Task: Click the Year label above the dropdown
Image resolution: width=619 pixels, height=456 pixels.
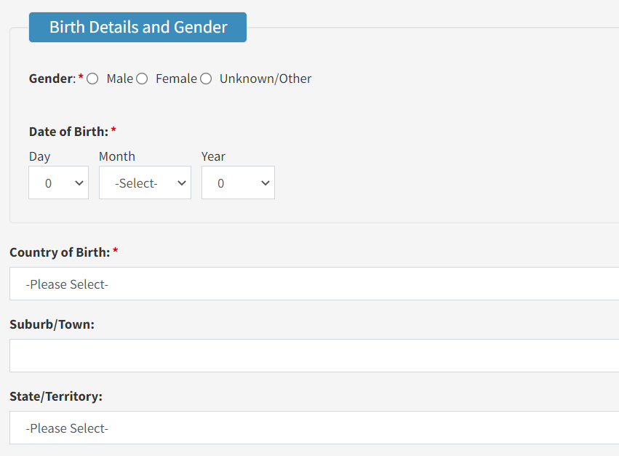Action: click(x=213, y=156)
